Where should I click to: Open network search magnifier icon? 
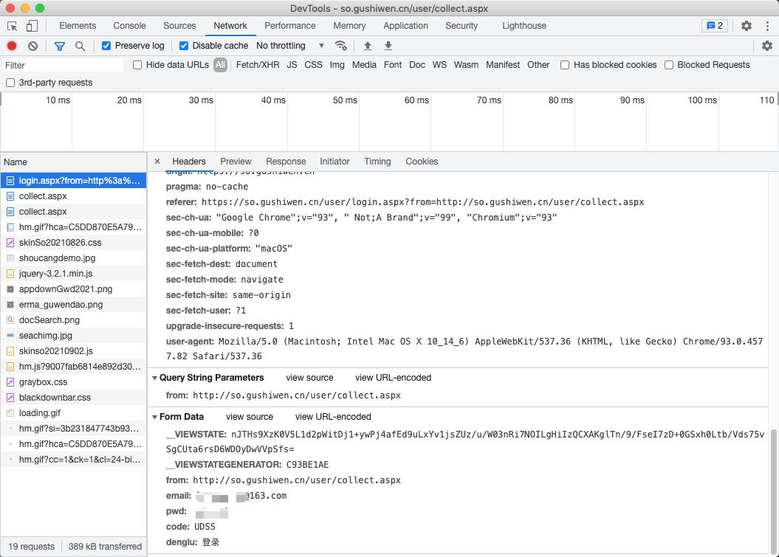(80, 46)
